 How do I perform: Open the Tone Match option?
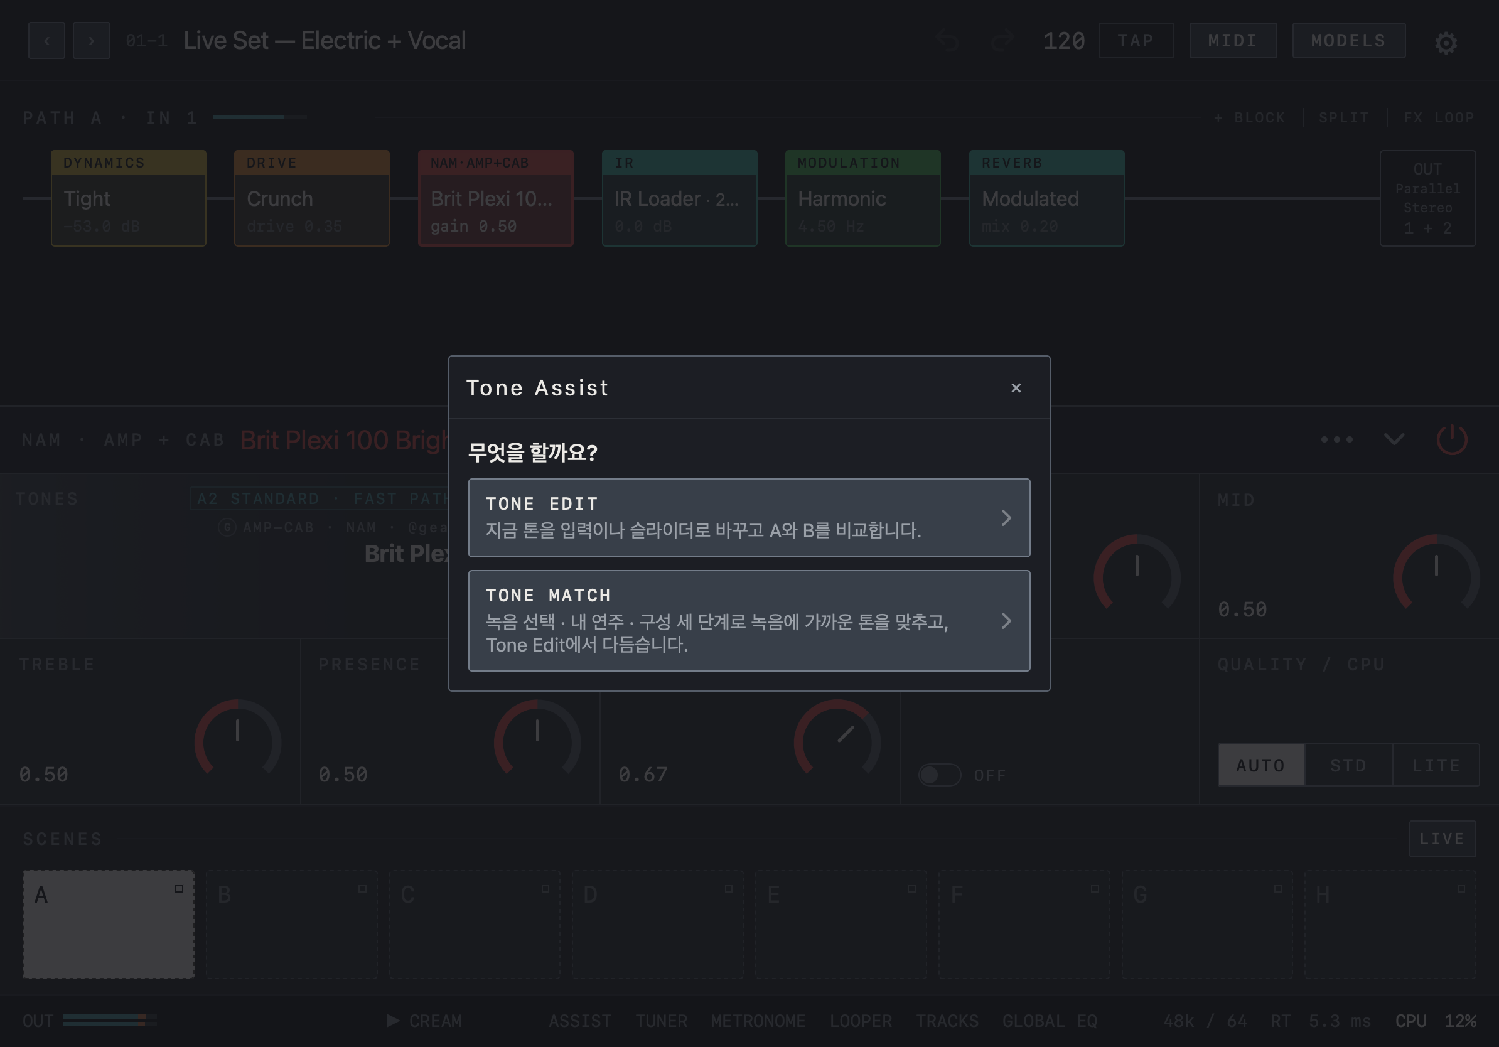click(749, 621)
